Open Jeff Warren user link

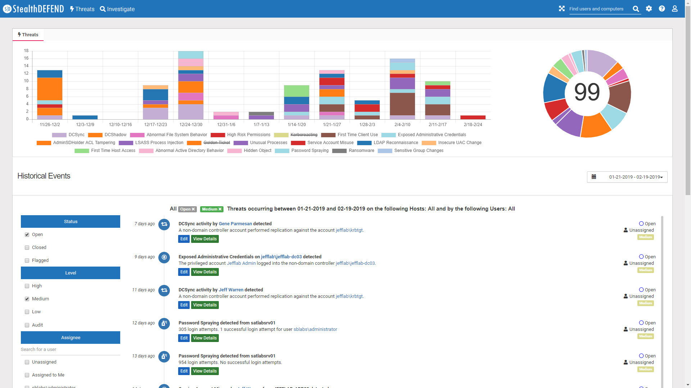point(231,290)
